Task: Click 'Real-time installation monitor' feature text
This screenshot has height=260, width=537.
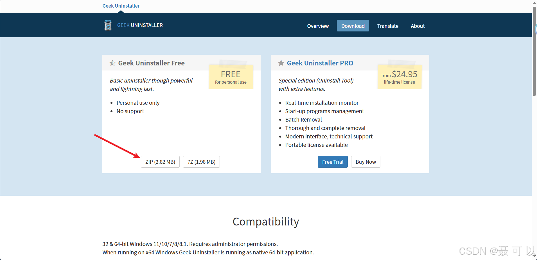Action: click(x=322, y=103)
